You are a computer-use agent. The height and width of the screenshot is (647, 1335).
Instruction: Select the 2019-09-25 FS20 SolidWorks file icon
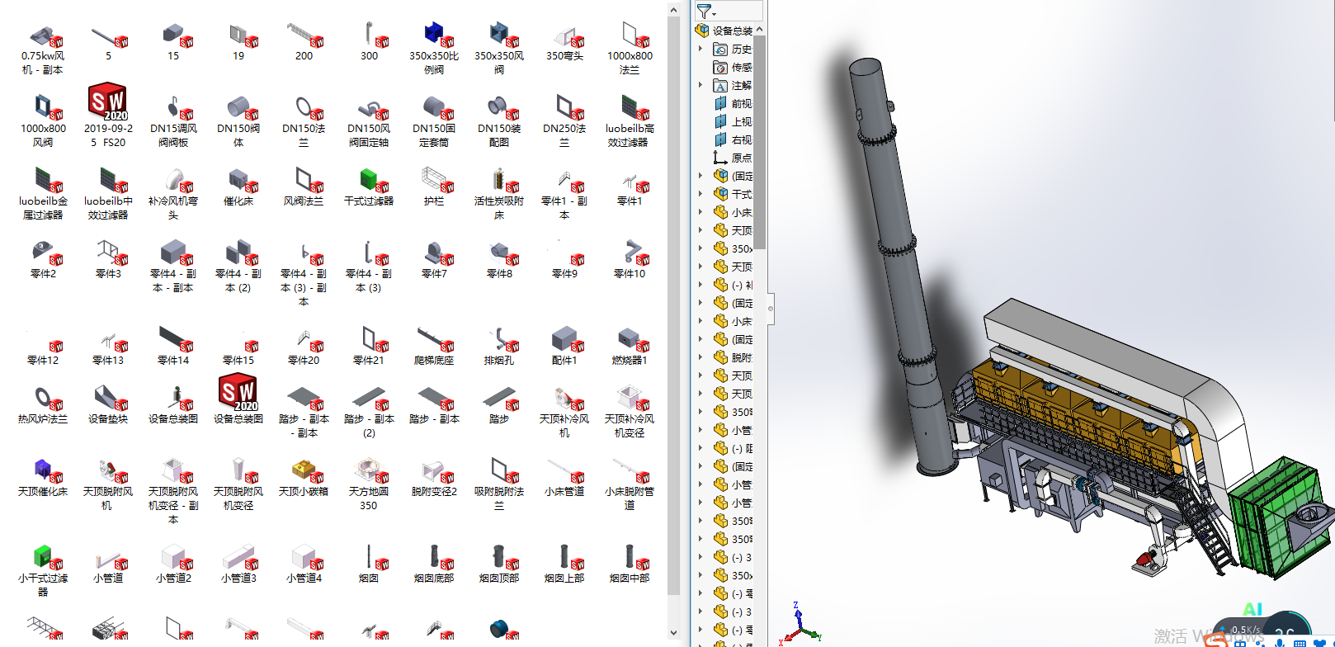[x=107, y=102]
